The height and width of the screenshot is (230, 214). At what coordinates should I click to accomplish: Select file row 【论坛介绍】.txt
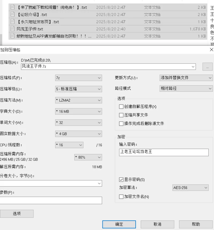(108, 14)
